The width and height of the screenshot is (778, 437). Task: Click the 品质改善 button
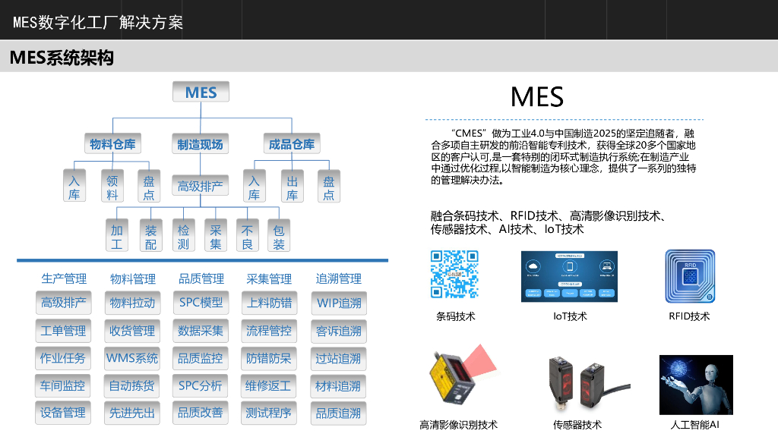tap(201, 413)
